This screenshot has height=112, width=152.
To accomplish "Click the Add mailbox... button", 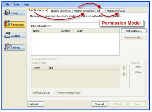I will tap(134, 31).
